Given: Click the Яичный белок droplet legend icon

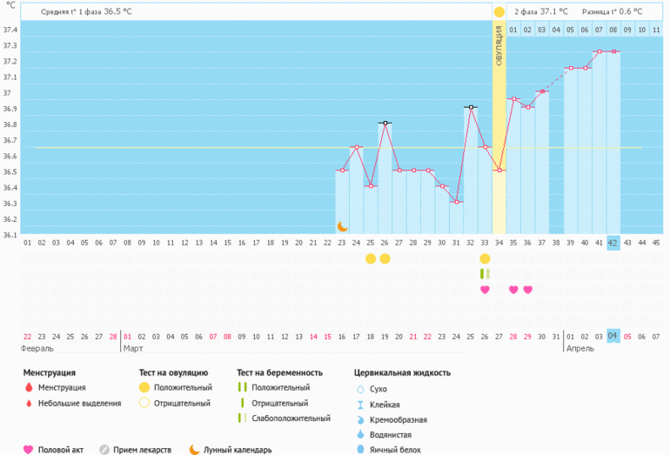Looking at the screenshot, I should coord(360,450).
